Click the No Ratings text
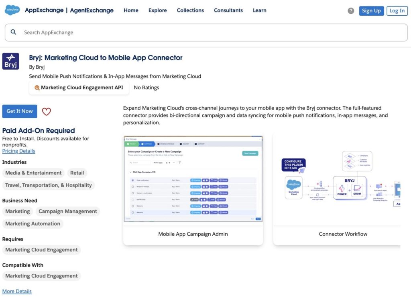411x302 pixels. click(x=146, y=88)
